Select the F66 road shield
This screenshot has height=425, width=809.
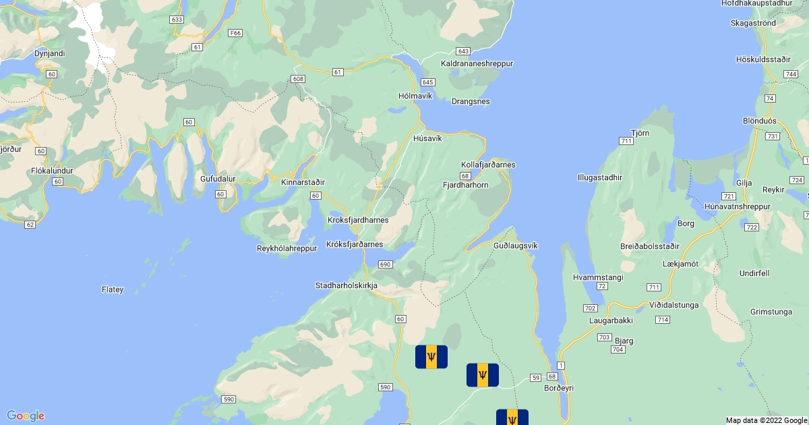pyautogui.click(x=235, y=32)
